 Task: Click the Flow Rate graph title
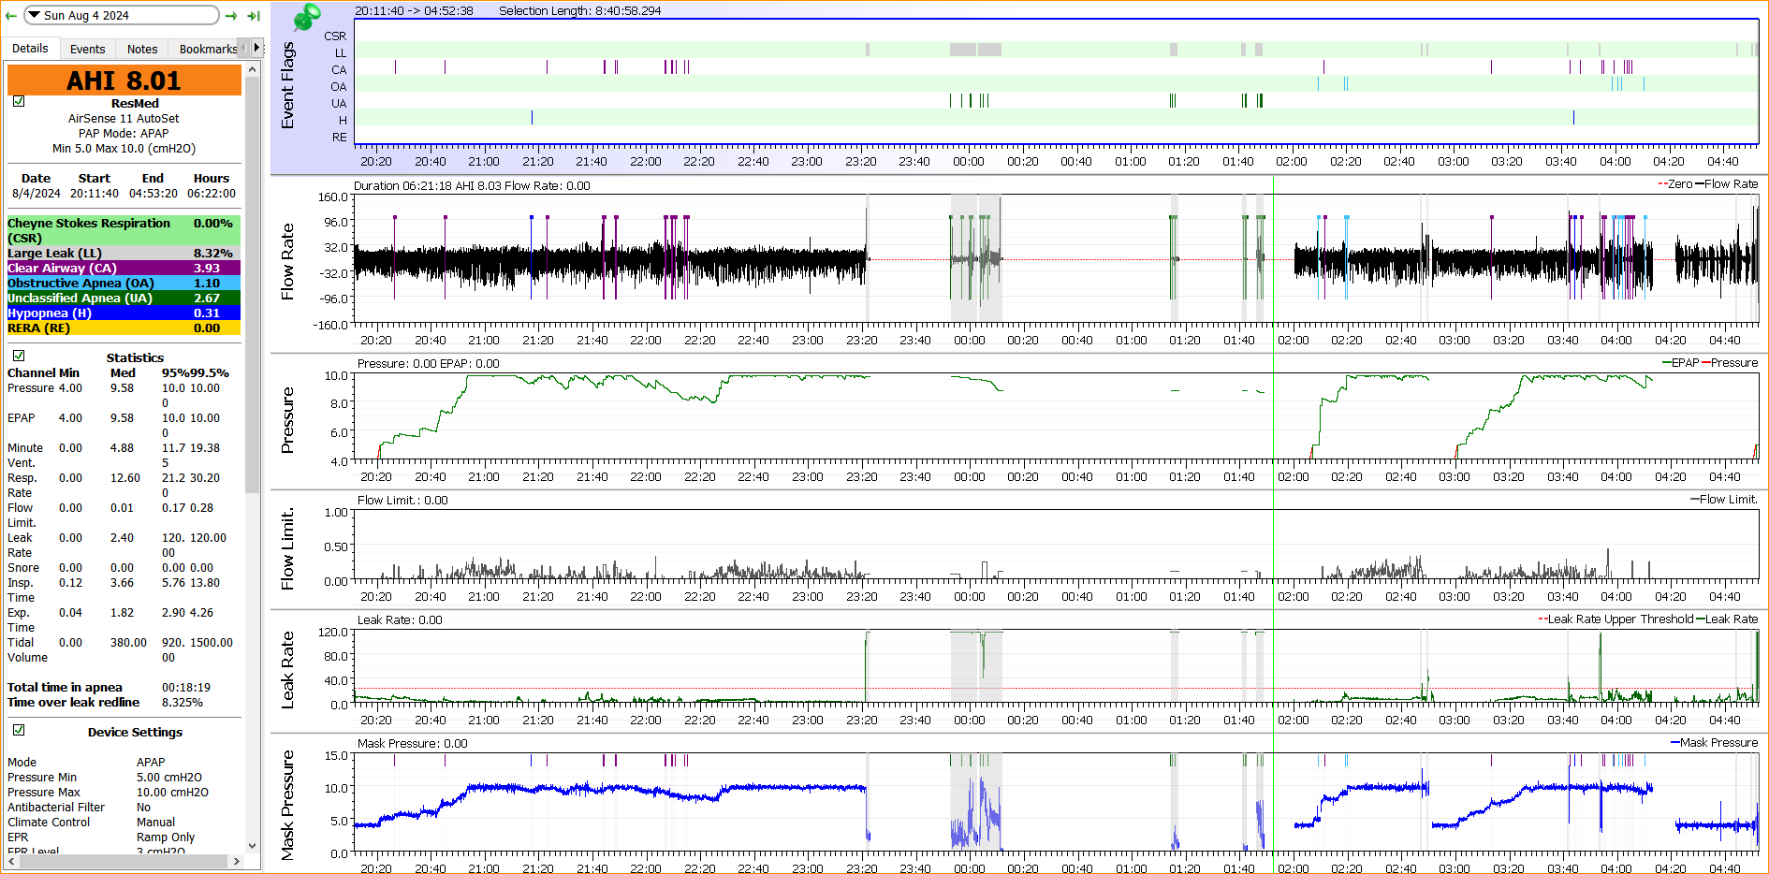[x=287, y=261]
